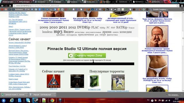
Task: Open Steam from taskbar
Action: coord(35,100)
